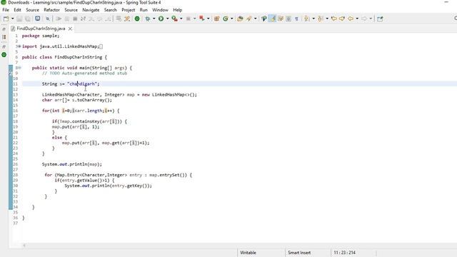457x257 pixels.
Task: Click the Drop to Frame icon
Action: click(x=119, y=19)
